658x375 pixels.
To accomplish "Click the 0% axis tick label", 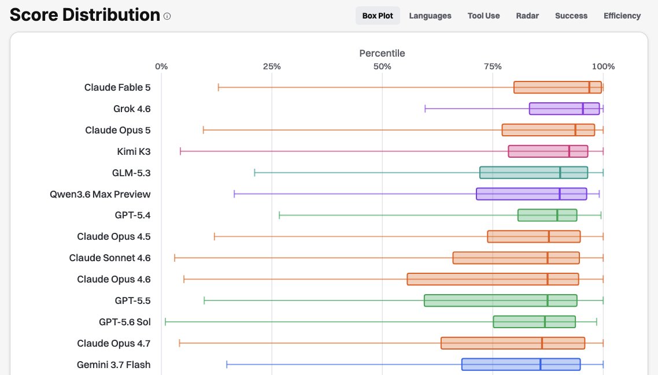I will [161, 66].
